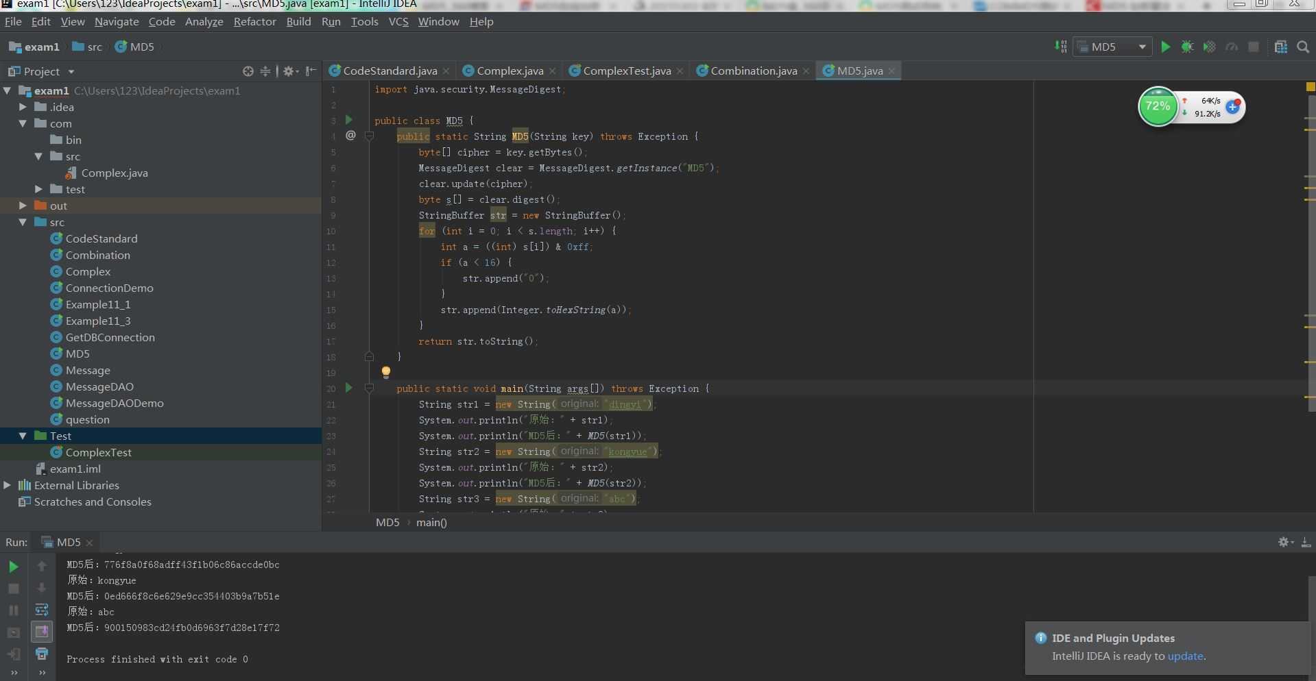Collapse the com folder

pos(23,123)
